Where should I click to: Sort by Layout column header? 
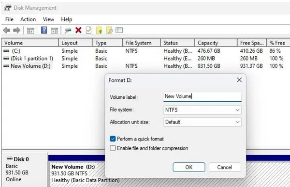[x=75, y=43]
